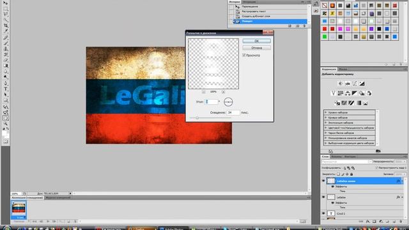Switch to the Каналы tab
Image resolution: width=409 pixels, height=230 pixels.
click(337, 157)
